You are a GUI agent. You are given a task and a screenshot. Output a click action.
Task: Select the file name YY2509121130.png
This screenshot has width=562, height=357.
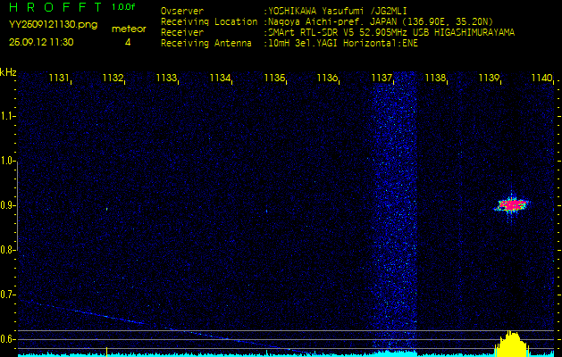[53, 25]
